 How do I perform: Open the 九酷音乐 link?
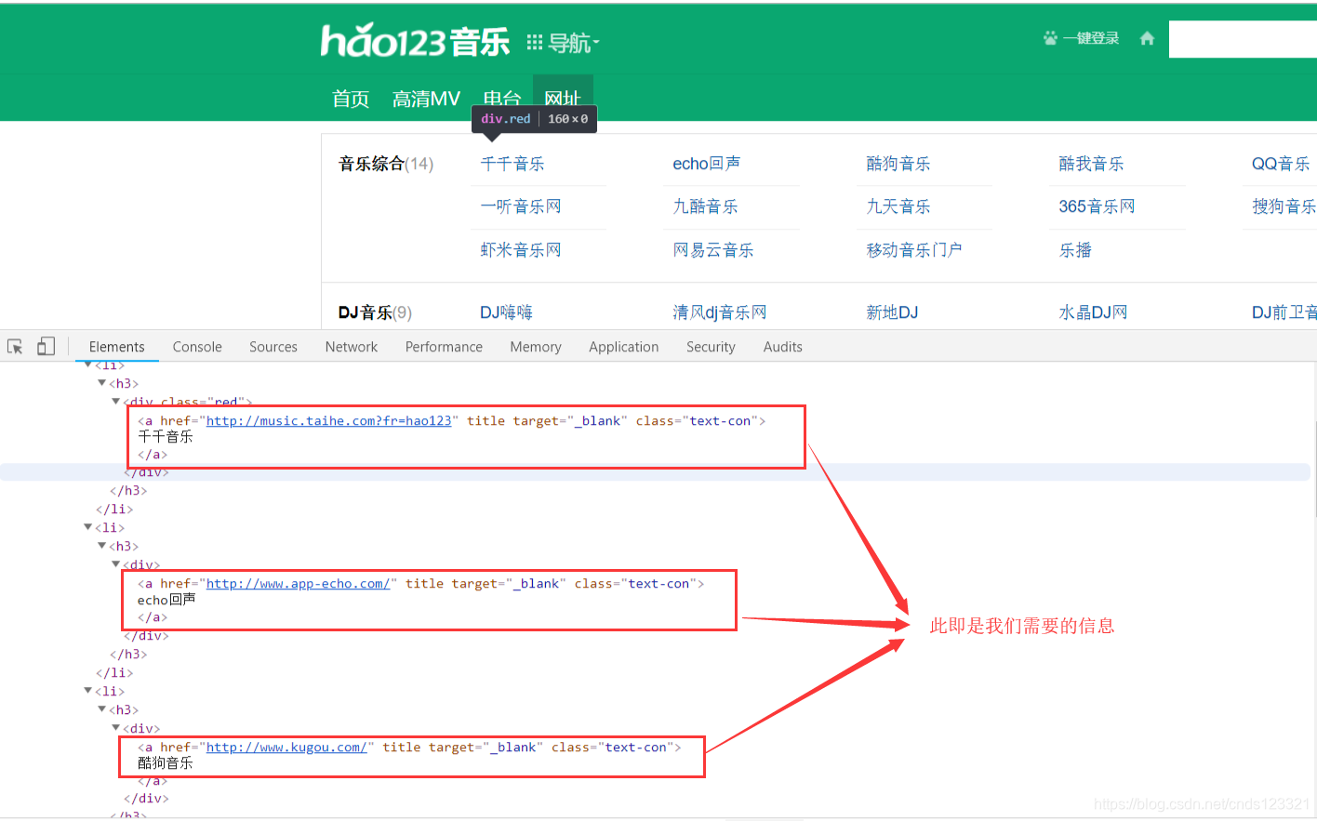click(705, 206)
